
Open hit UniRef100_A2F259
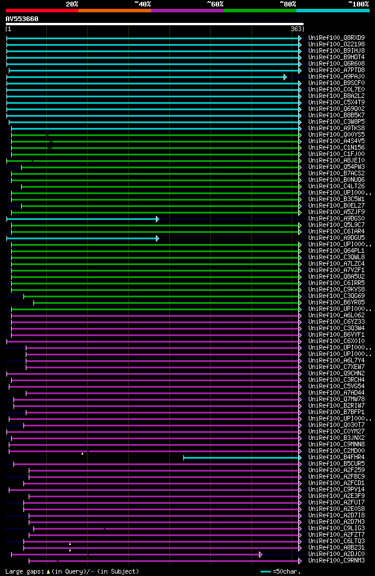click(336, 471)
